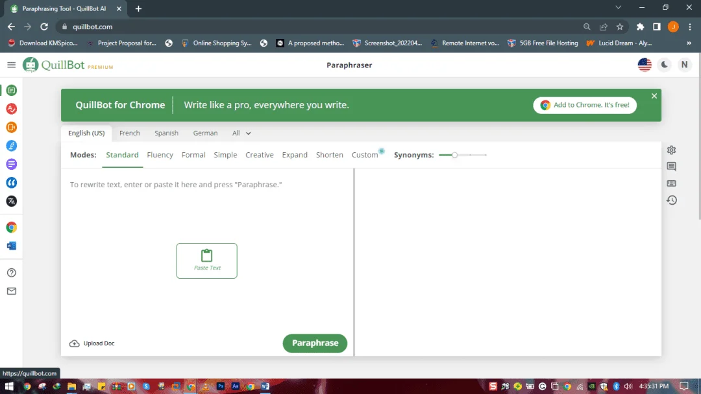701x394 pixels.
Task: Select Creative paraphrase mode
Action: pyautogui.click(x=259, y=155)
